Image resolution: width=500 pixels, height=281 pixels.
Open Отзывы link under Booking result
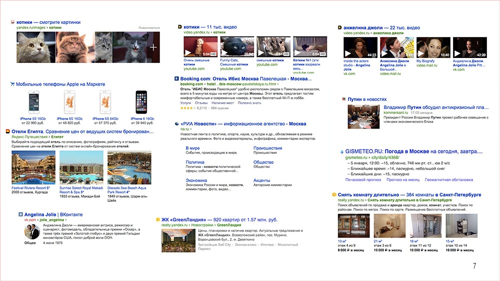tap(201, 102)
